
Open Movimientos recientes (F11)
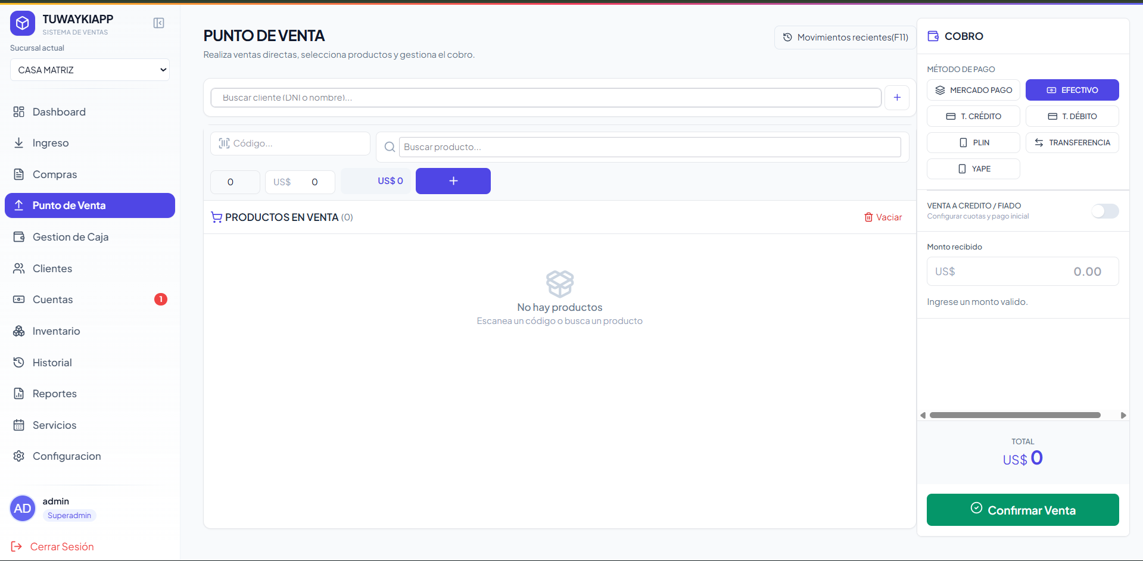point(845,38)
